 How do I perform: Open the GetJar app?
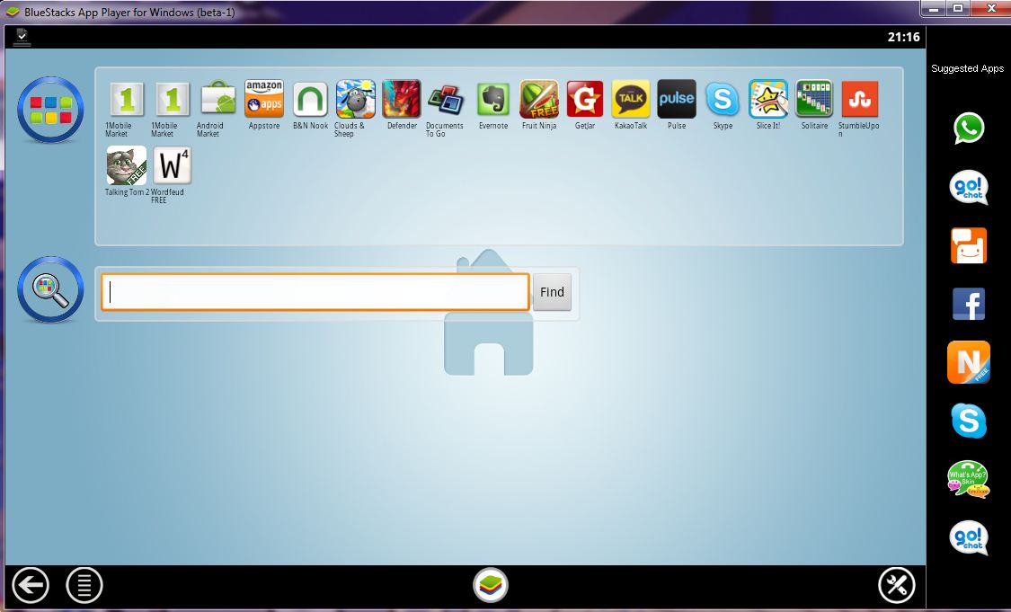point(585,100)
